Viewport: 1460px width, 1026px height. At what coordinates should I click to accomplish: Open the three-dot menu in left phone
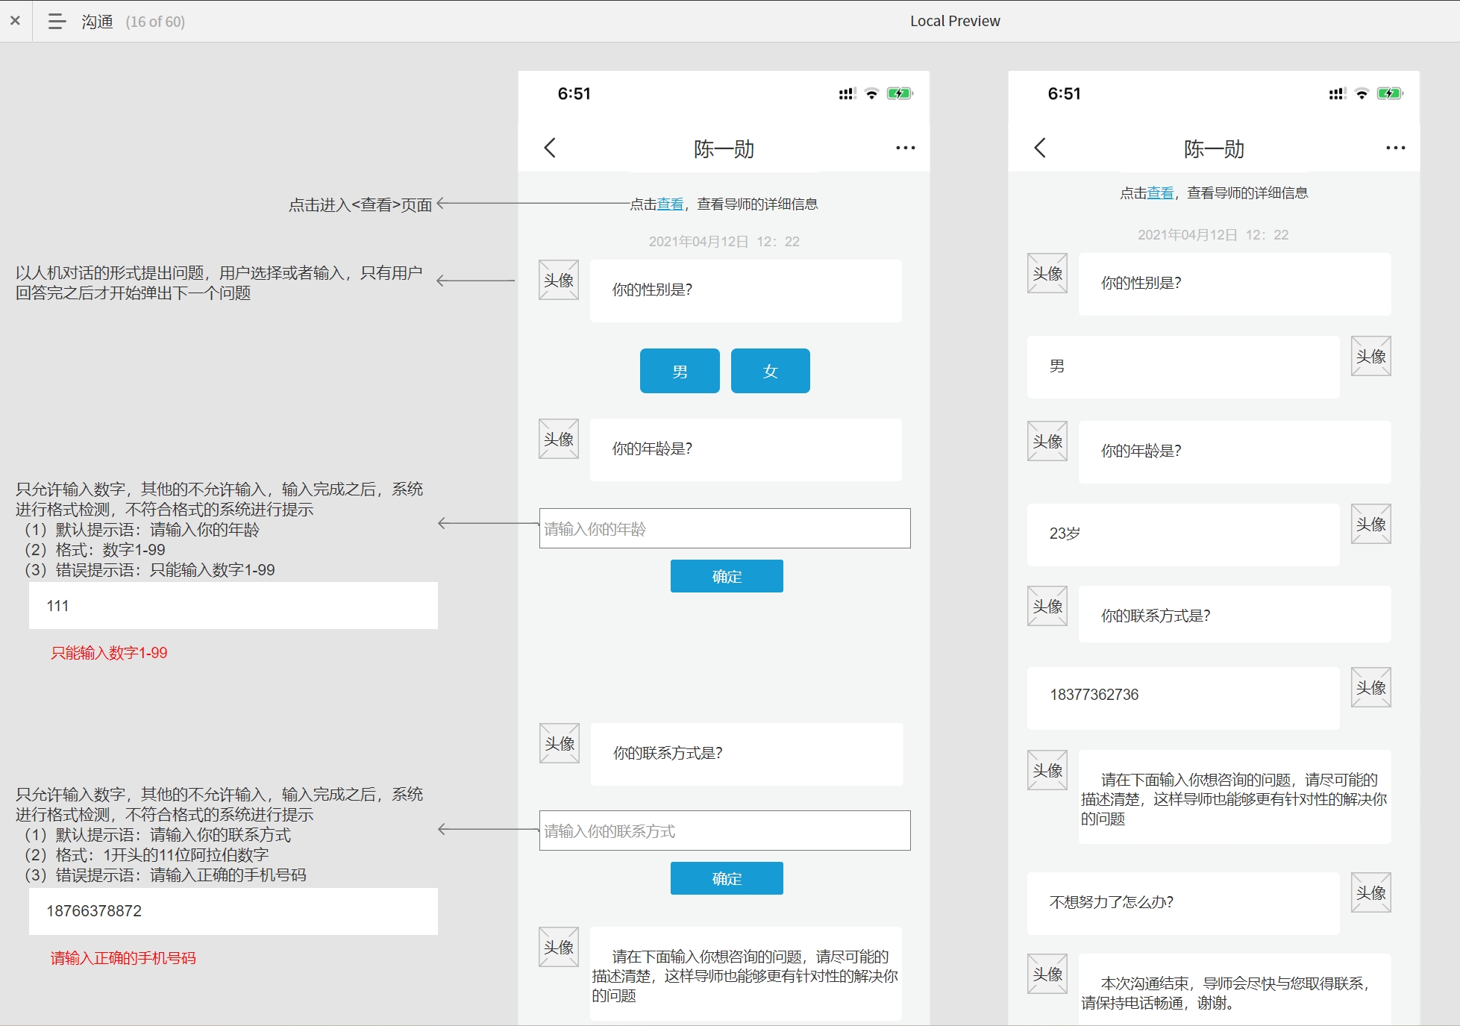[x=905, y=148]
